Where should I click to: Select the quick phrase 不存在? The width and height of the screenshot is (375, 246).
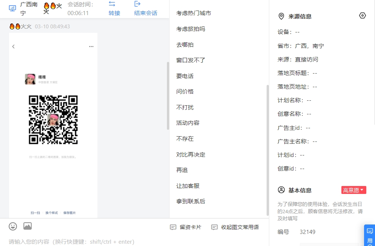point(185,138)
